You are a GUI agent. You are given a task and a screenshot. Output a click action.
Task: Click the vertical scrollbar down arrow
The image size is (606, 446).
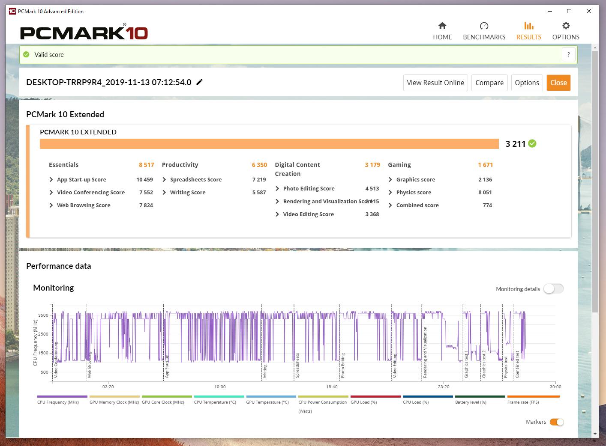tap(594, 434)
